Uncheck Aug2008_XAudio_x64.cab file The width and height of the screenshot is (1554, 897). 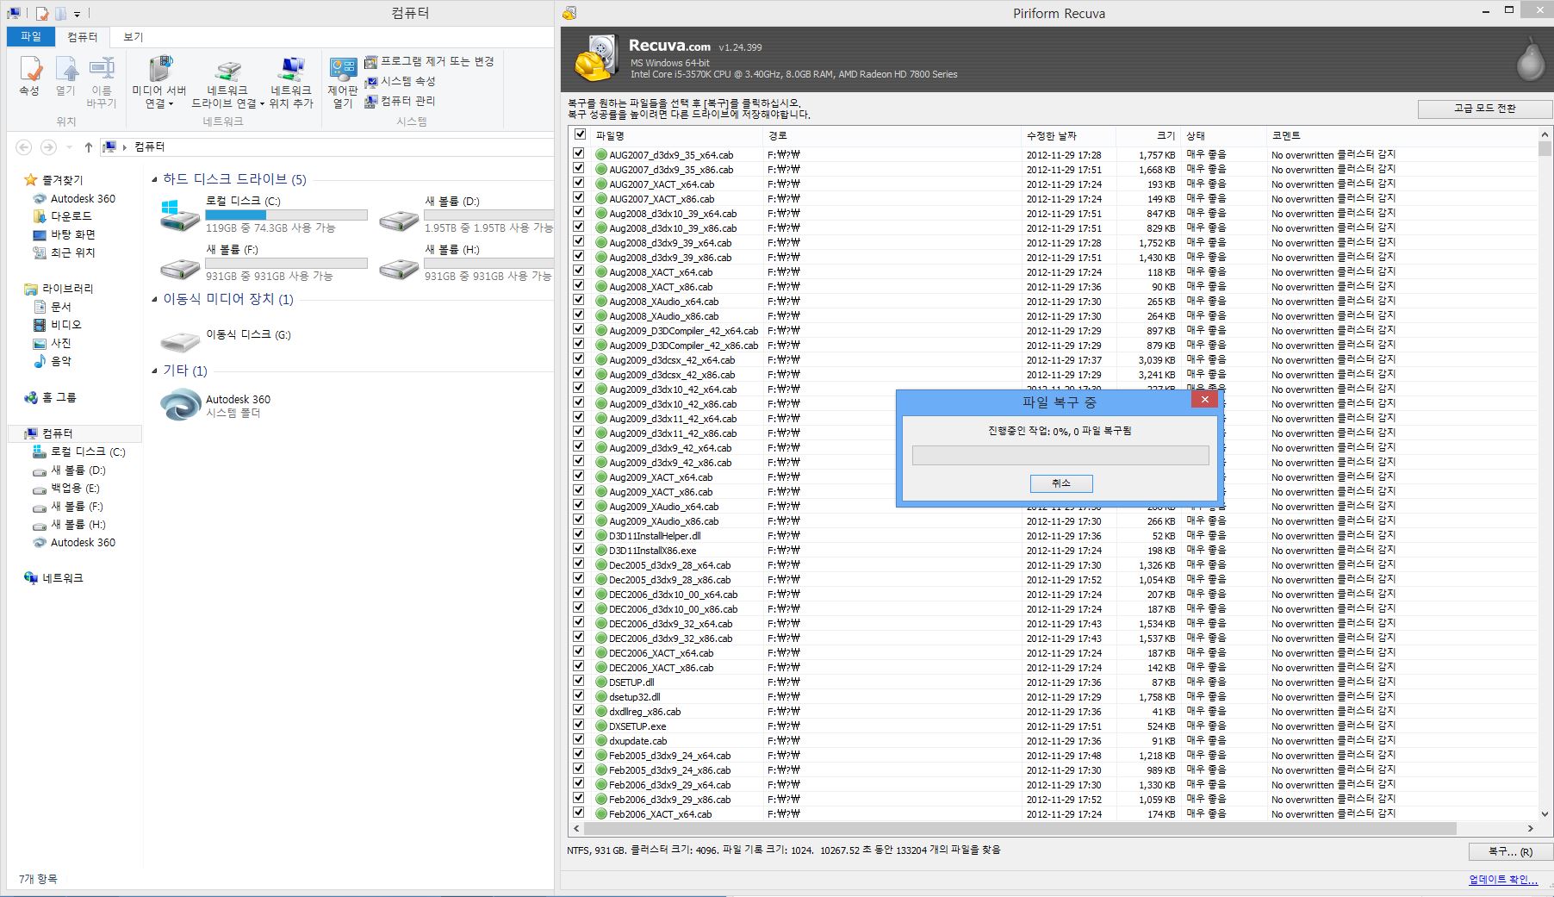click(579, 300)
